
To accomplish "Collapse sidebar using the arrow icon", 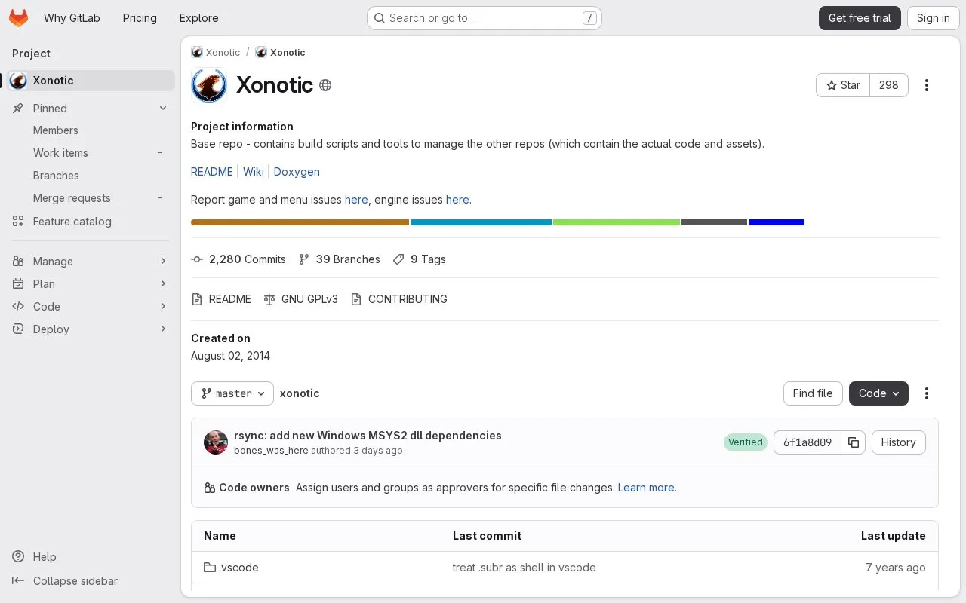I will click(19, 581).
